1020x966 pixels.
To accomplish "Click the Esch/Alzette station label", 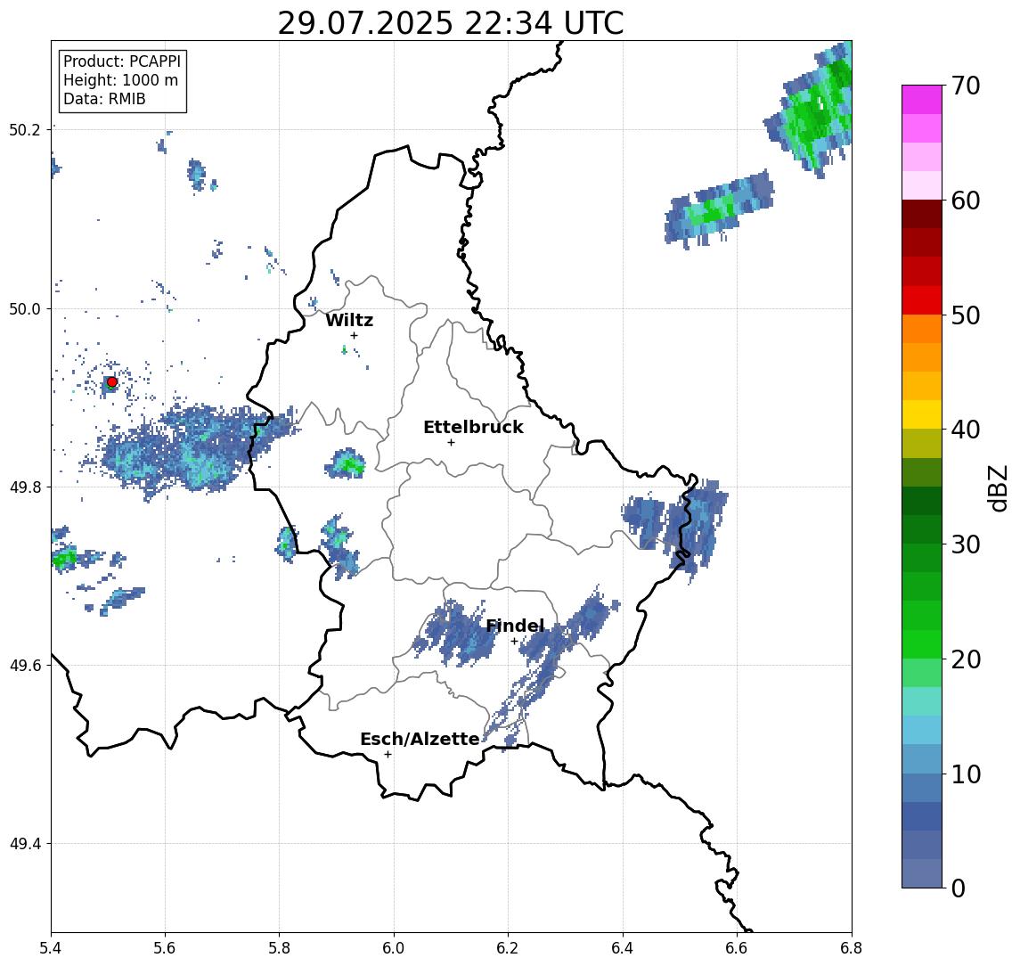I will pos(420,739).
